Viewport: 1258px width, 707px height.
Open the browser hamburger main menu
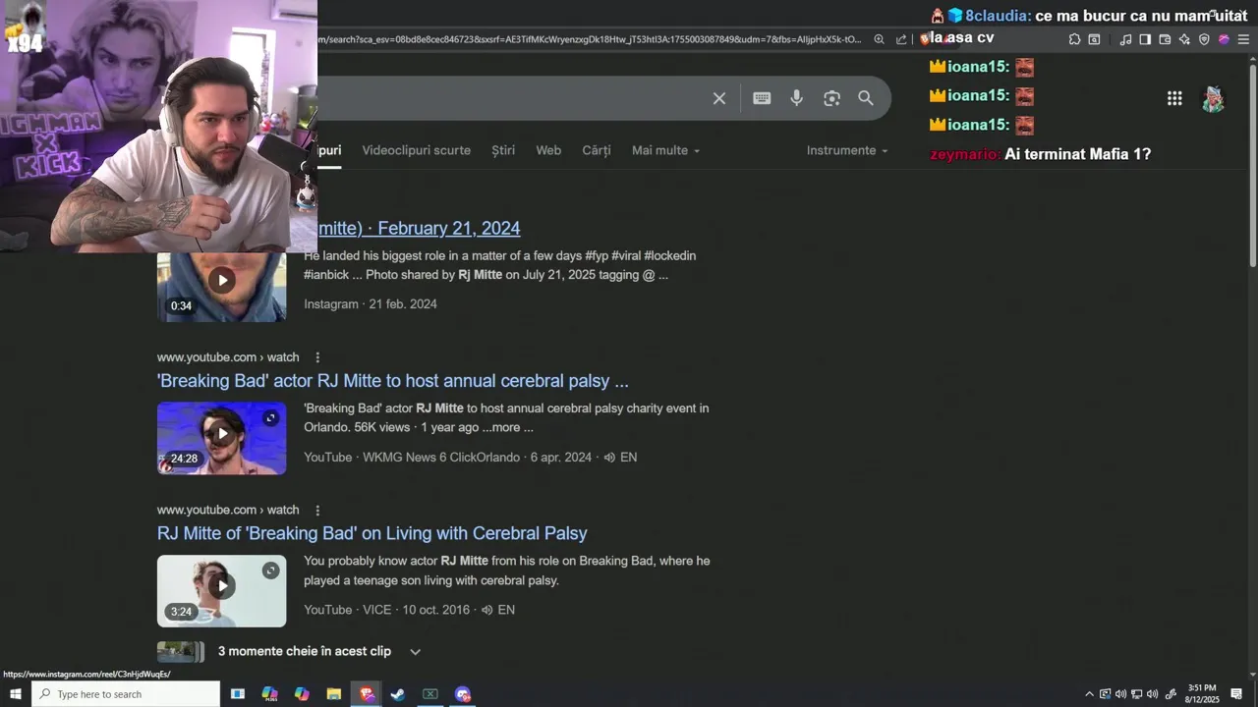(1243, 39)
